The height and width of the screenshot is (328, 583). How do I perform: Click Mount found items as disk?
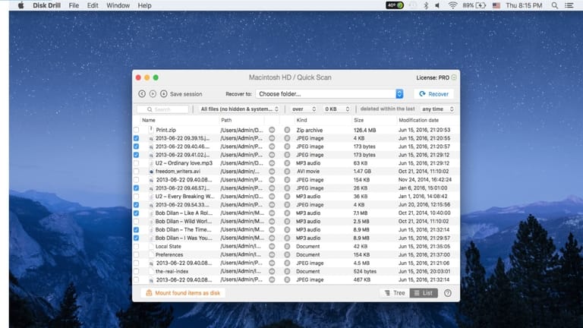[x=183, y=293]
